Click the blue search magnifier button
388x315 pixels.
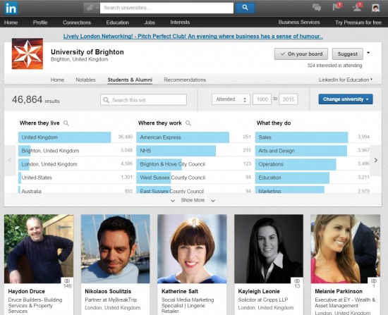tap(245, 8)
